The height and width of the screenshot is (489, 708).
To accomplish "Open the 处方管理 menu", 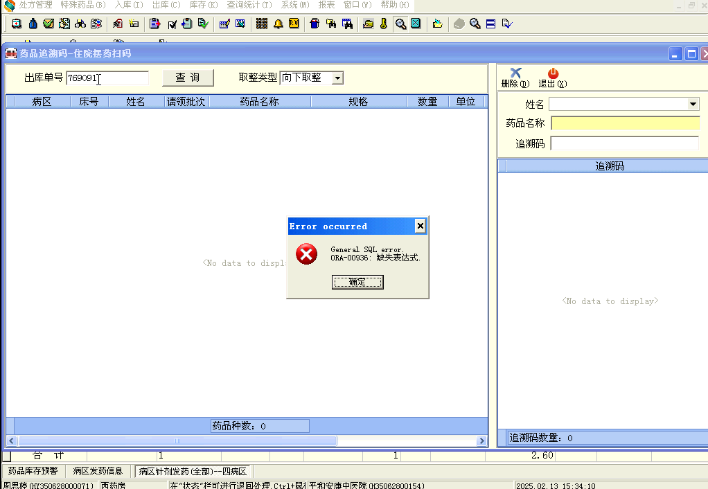I will (35, 5).
